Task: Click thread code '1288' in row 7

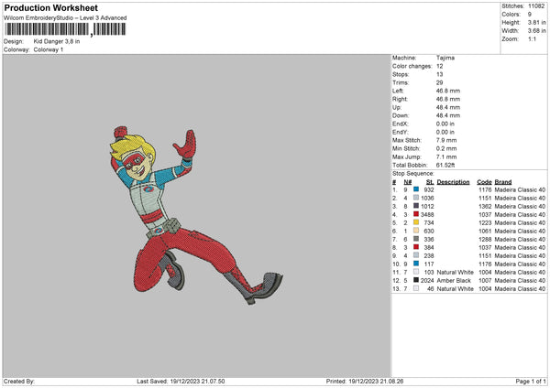Action: pyautogui.click(x=485, y=239)
